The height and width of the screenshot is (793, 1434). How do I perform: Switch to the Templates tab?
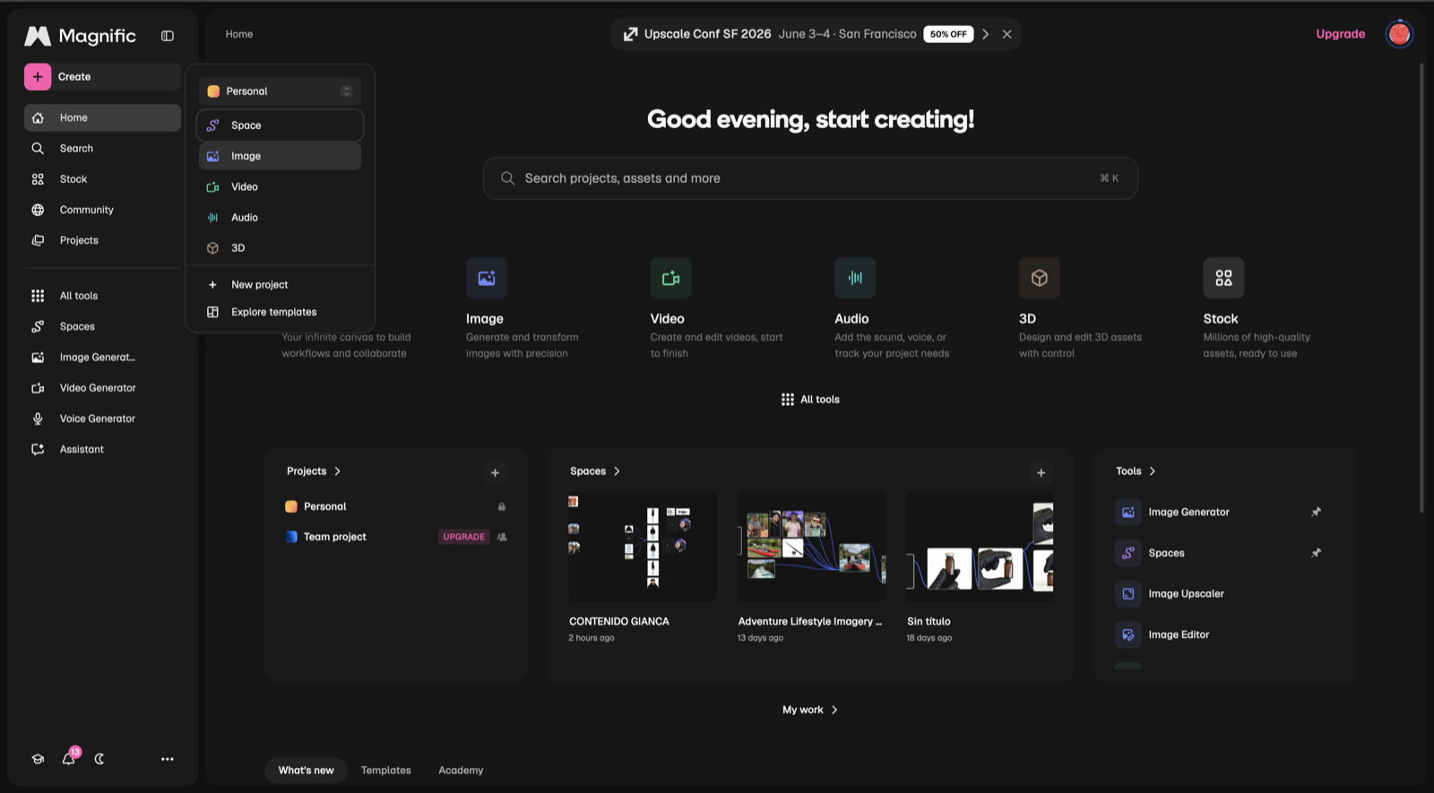[x=386, y=771]
